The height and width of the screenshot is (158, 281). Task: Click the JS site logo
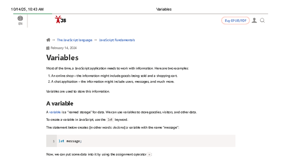(60, 20)
